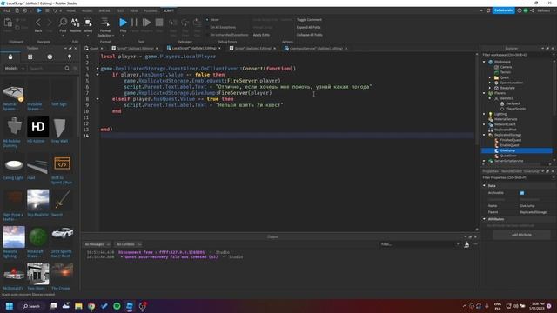This screenshot has width=557, height=313.
Task: Collapse the ReplicatedStorage tree node
Action: tap(484, 135)
